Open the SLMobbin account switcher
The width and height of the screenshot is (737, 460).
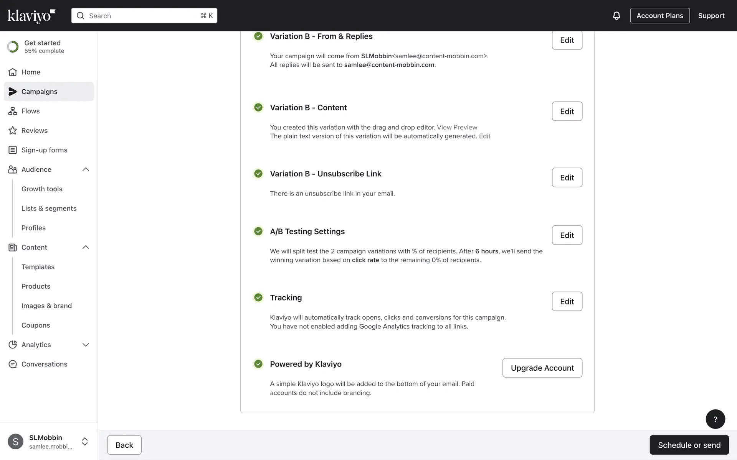[x=85, y=442]
